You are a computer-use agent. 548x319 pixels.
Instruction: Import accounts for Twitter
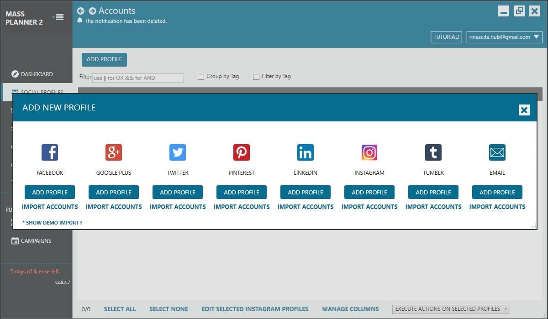pos(178,207)
